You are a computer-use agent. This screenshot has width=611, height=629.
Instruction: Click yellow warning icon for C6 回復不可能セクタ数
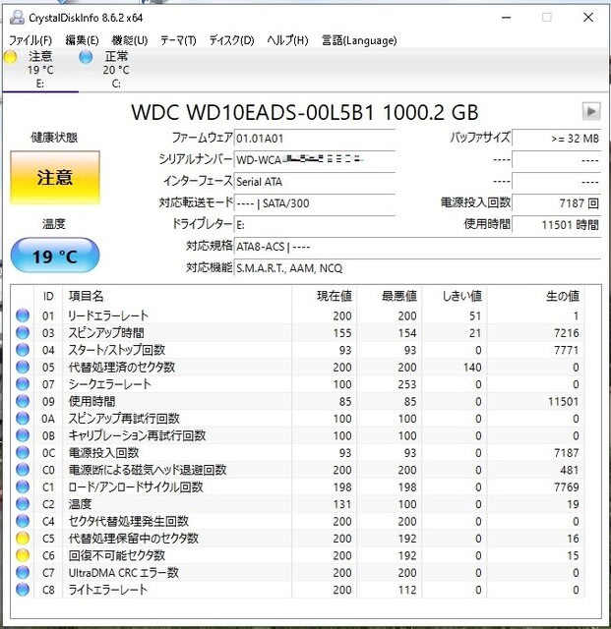tap(23, 555)
